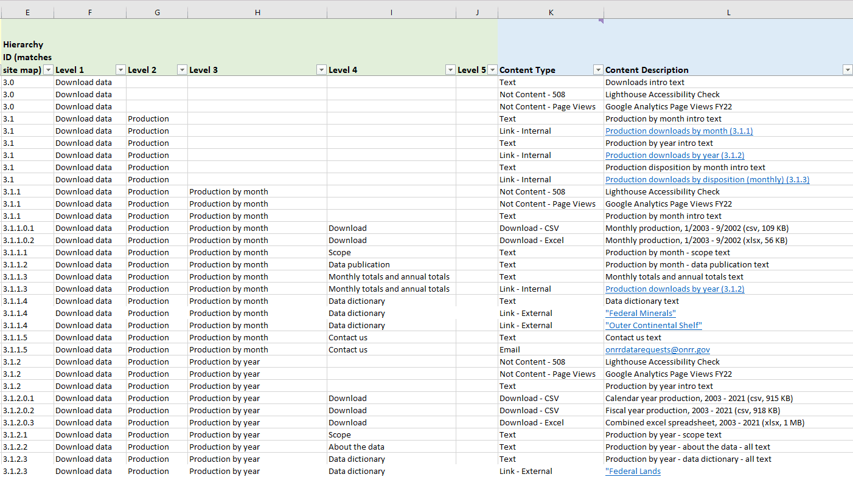Follow the Production downloads by disposition link
The height and width of the screenshot is (477, 853).
click(707, 179)
